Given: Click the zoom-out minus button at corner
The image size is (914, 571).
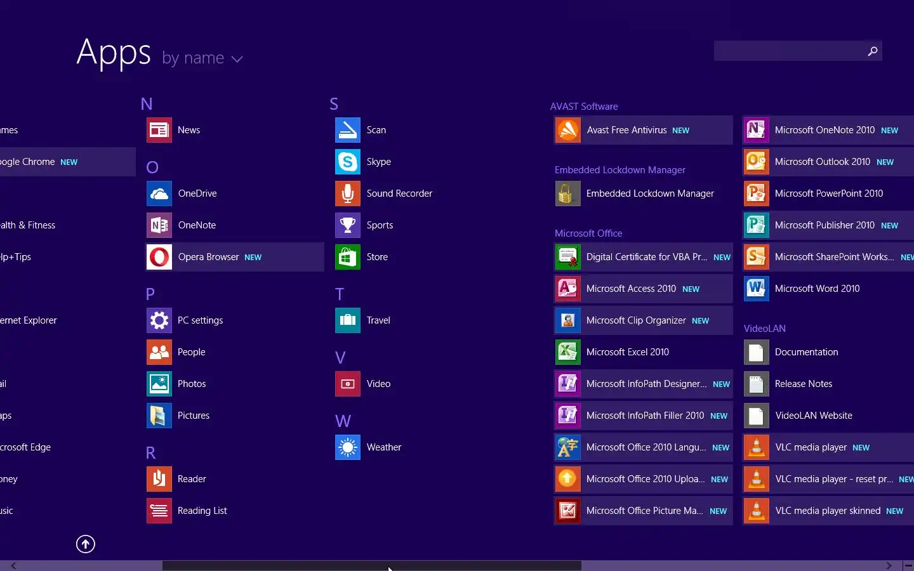Looking at the screenshot, I should pyautogui.click(x=908, y=565).
